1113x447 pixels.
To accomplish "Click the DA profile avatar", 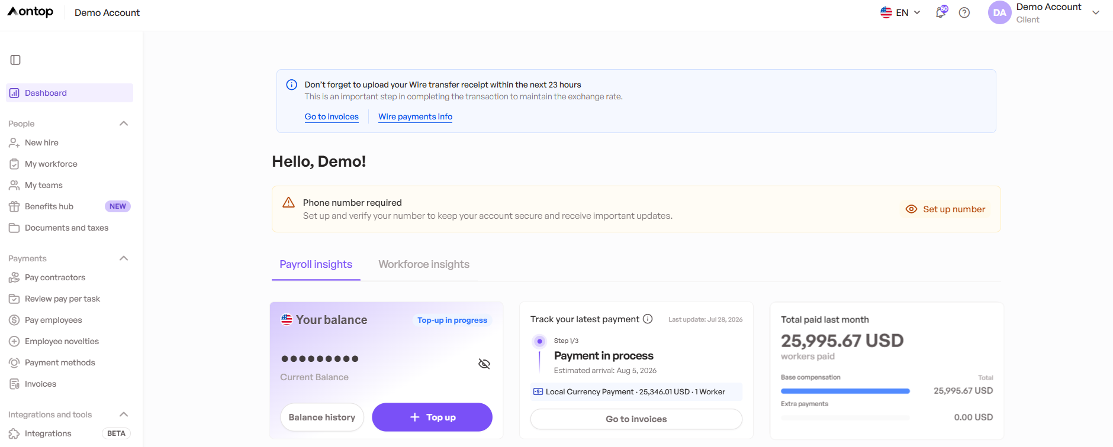I will pos(1000,12).
